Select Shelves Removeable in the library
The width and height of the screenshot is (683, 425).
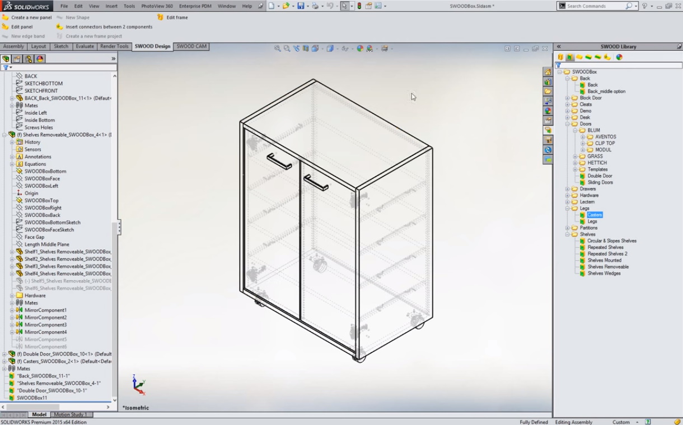[x=608, y=267]
